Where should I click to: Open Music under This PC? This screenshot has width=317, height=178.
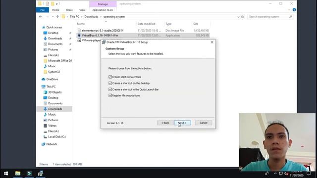click(52, 114)
